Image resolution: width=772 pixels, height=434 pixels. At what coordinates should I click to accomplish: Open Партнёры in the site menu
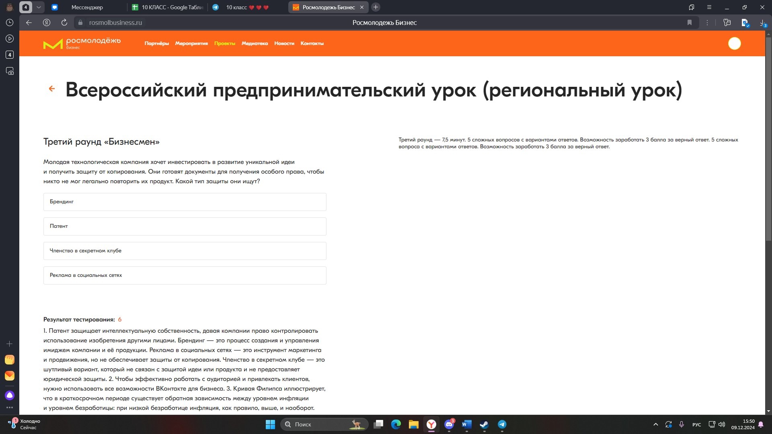point(157,43)
